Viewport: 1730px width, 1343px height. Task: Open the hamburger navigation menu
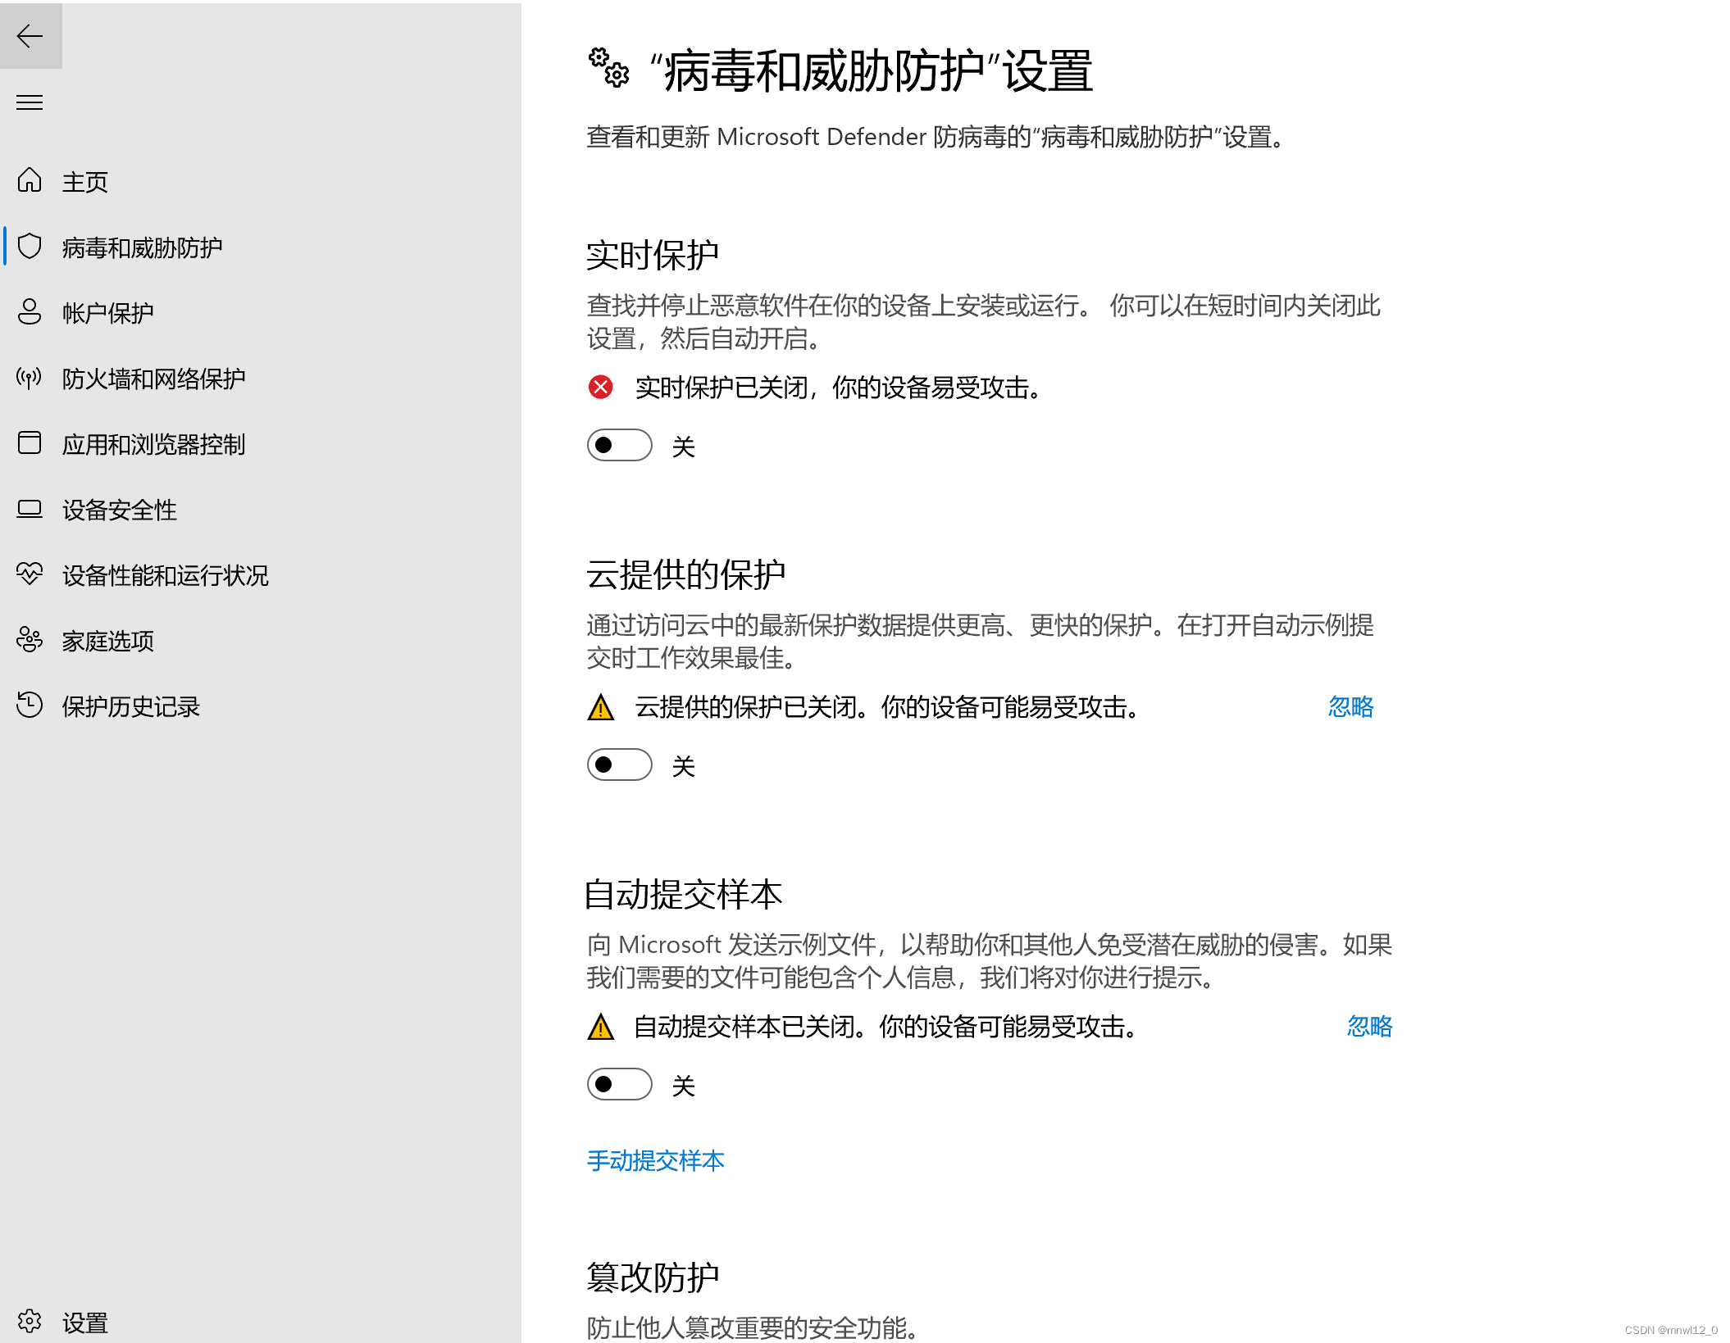(x=30, y=102)
